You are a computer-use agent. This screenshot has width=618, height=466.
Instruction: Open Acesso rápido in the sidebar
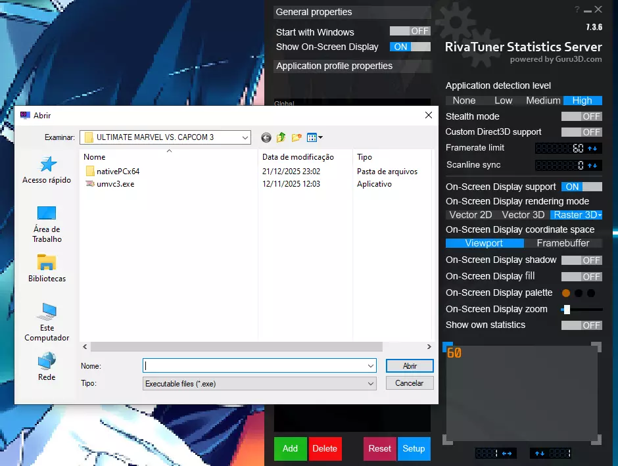click(x=47, y=170)
